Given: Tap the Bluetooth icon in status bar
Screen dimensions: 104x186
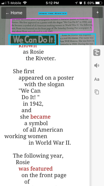Looking at the screenshot, I should 85,3.
